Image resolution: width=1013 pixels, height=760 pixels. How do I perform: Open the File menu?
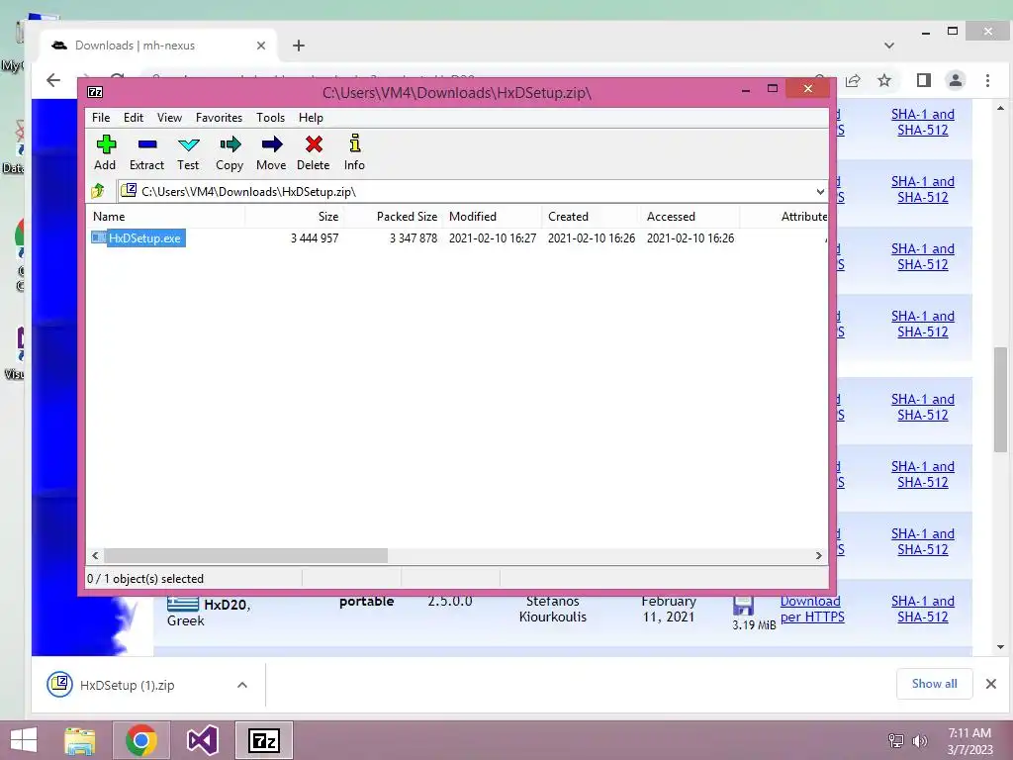[x=101, y=118]
